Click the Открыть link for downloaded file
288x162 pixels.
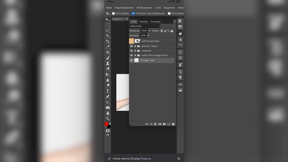pyautogui.click(x=145, y=159)
